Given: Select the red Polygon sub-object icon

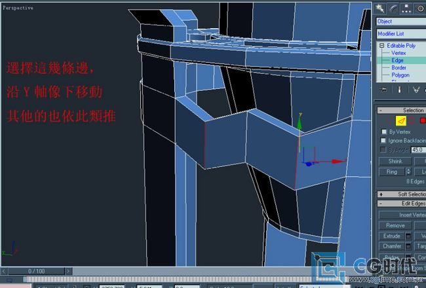Looking at the screenshot, I should 423,120.
